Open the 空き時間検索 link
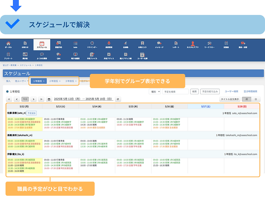The image size is (265, 197). coord(251,92)
